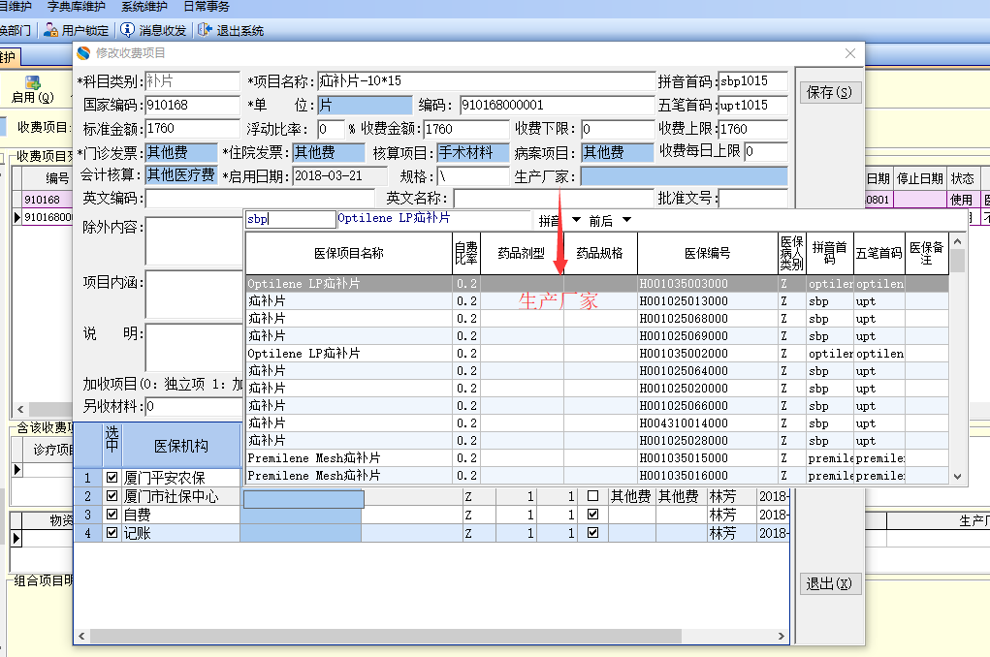This screenshot has height=657, width=990.
Task: Click the 退出(X) button
Action: pyautogui.click(x=829, y=583)
